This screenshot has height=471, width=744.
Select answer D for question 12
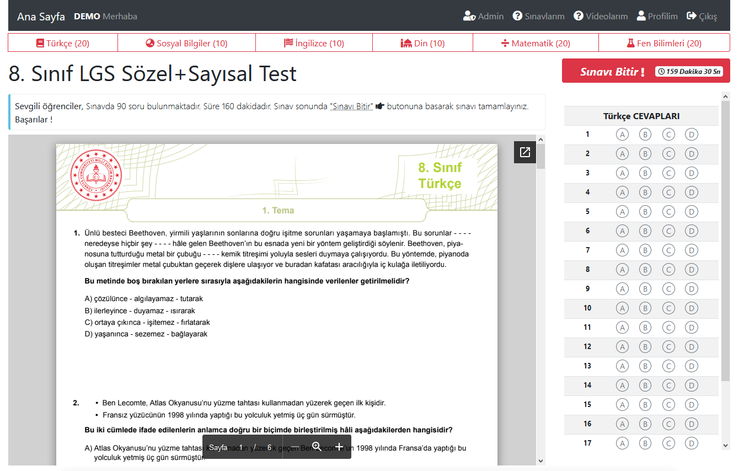click(692, 346)
